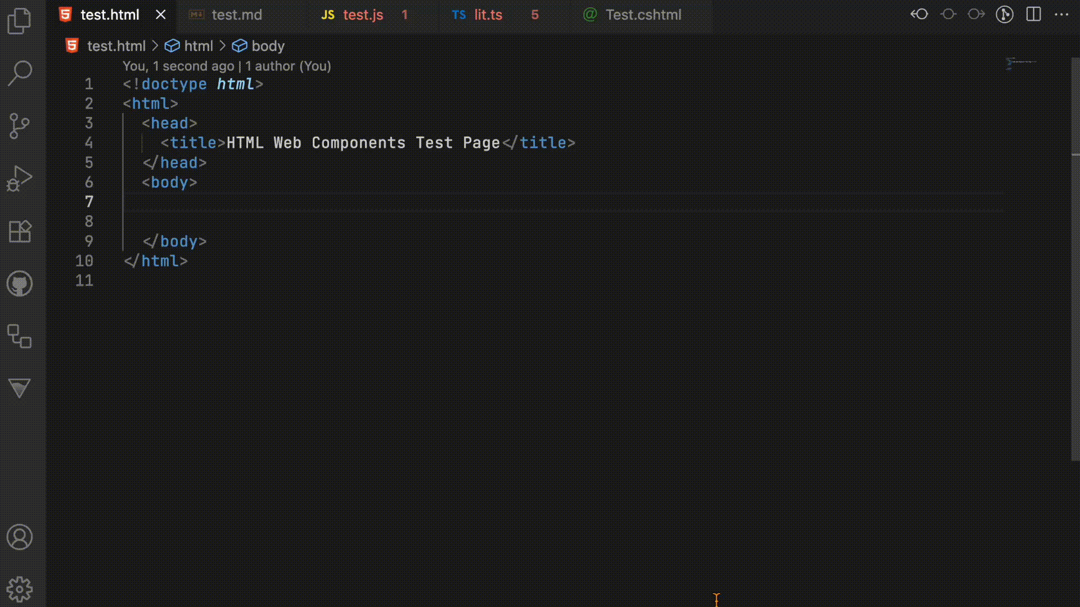Click the downward triangle icon in activity bar
This screenshot has height=607, width=1080.
tap(20, 388)
